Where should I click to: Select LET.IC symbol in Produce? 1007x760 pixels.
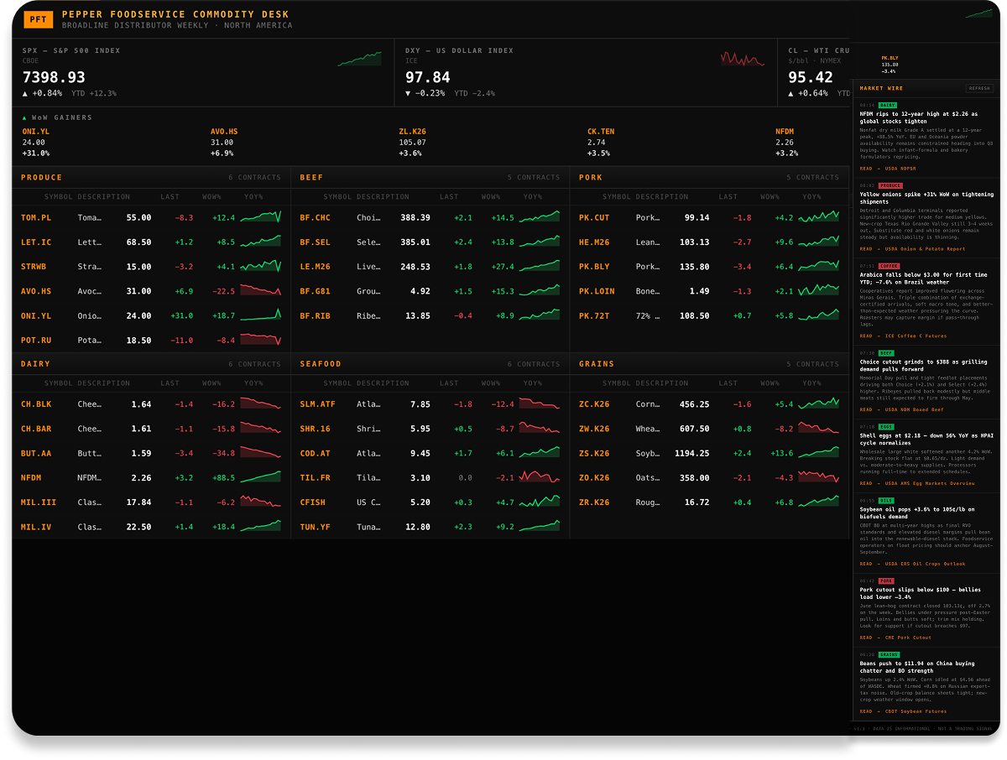tap(36, 242)
